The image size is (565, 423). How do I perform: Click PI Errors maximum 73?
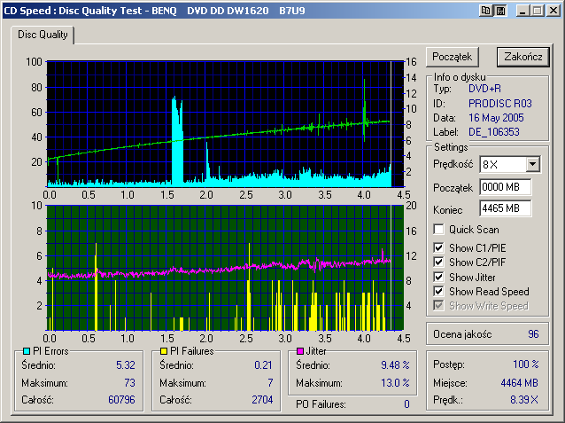tap(129, 382)
